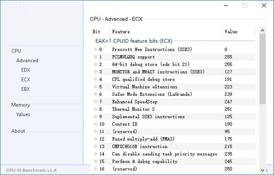Screen dimensions: 274x175
Task: Click value 191 in the CPL row
Action: (228, 79)
